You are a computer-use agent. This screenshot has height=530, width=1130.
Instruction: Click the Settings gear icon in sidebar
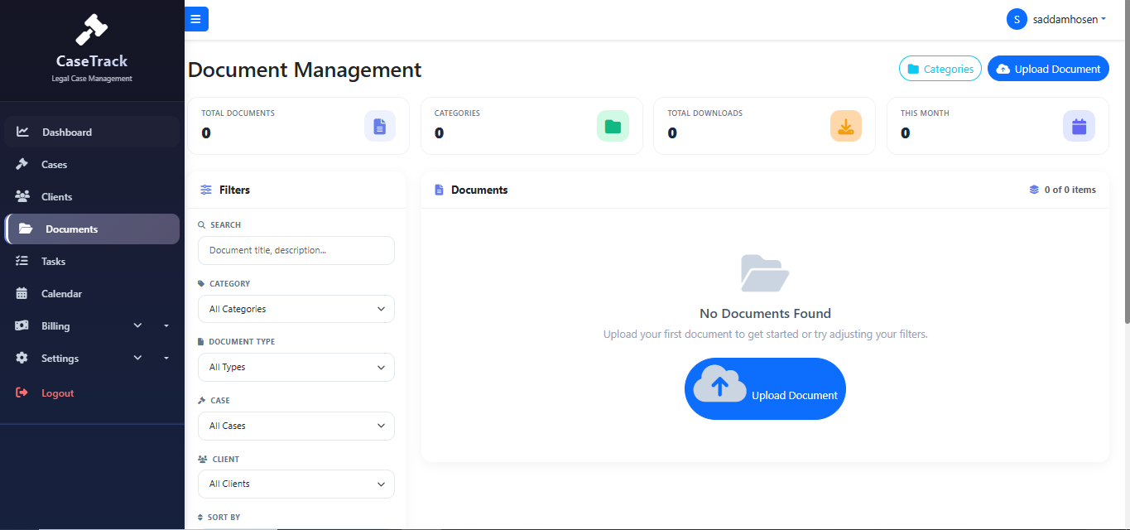click(22, 358)
